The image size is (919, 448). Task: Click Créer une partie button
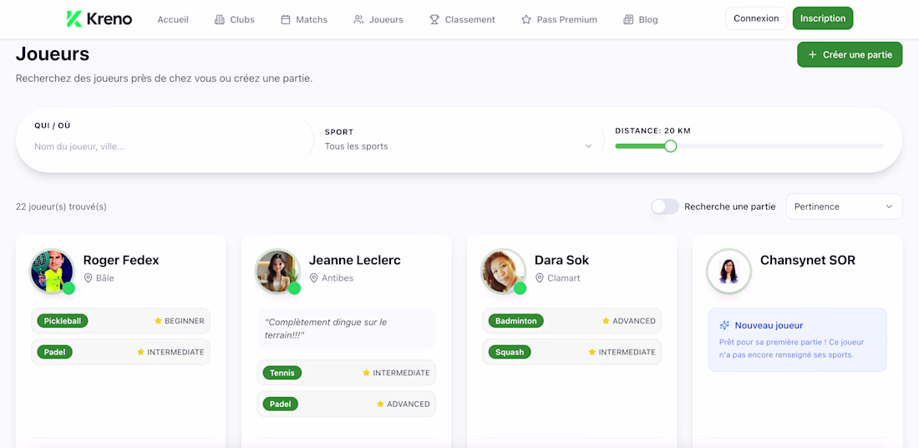[x=850, y=54]
